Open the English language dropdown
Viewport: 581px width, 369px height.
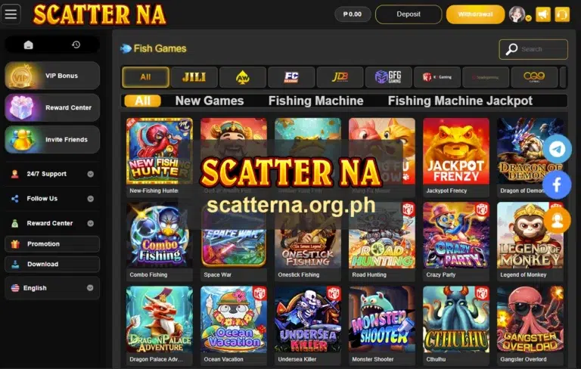(x=52, y=288)
